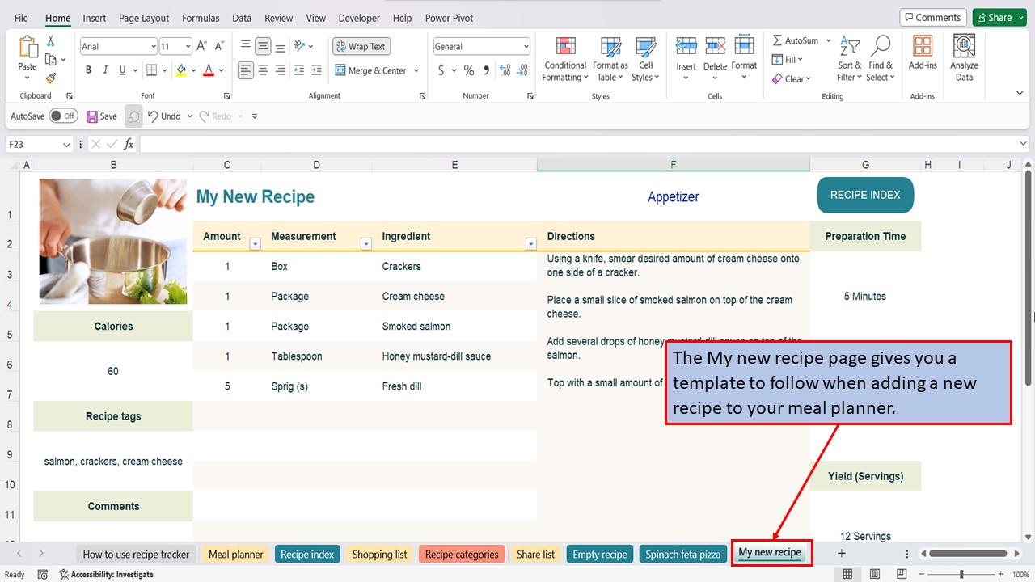The height and width of the screenshot is (582, 1035).
Task: Click the Share button
Action: (x=998, y=16)
